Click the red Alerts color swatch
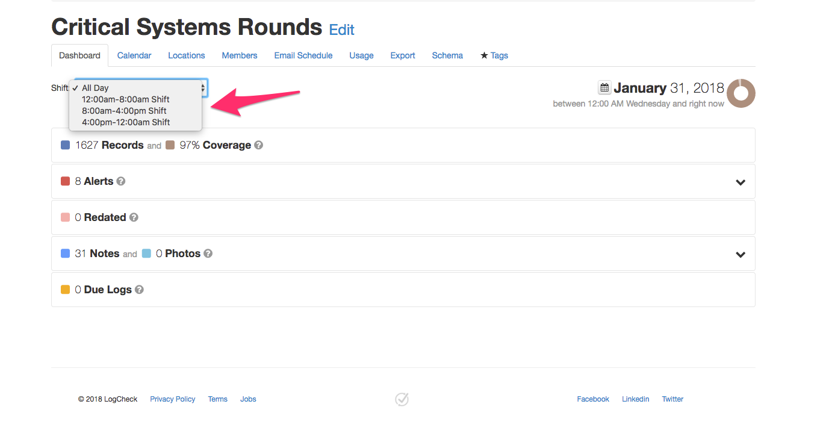 pos(66,181)
